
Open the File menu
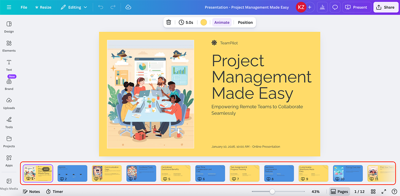(24, 7)
